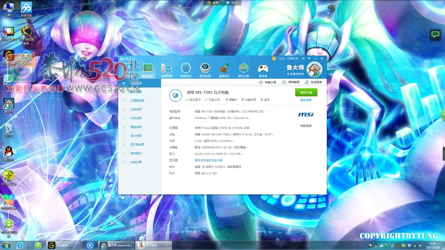Switch to the yellow G game taskbar window

[x=64, y=245]
